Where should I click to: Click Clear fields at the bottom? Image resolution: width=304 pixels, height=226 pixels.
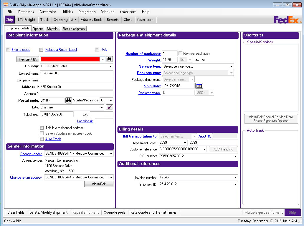point(16,212)
